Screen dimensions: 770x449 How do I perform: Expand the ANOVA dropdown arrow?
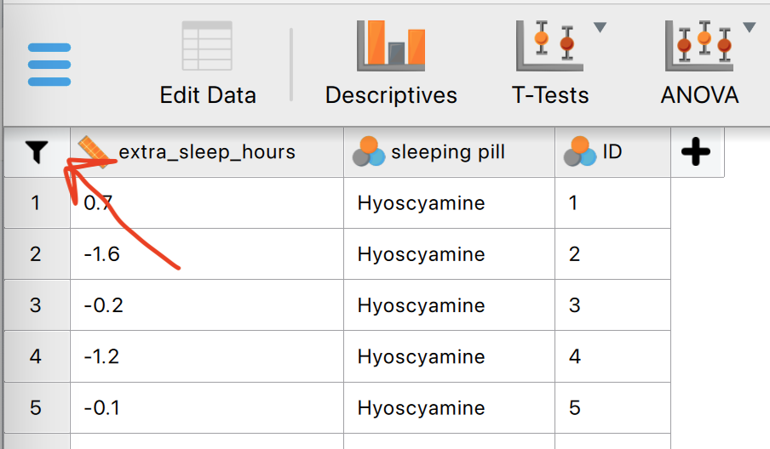pyautogui.click(x=749, y=27)
